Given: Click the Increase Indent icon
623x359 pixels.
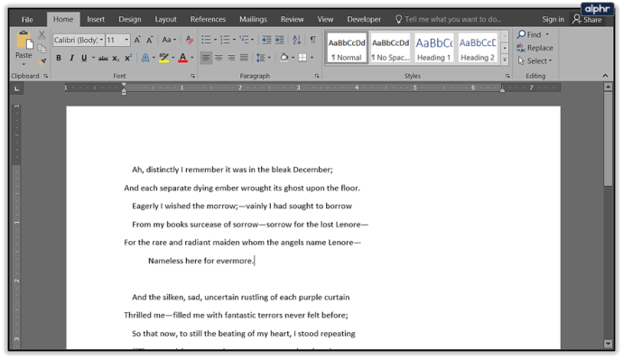Looking at the screenshot, I should tap(279, 40).
